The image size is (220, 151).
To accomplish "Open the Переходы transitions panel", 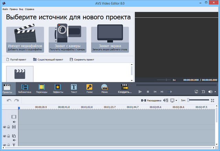I will click(x=42, y=89).
